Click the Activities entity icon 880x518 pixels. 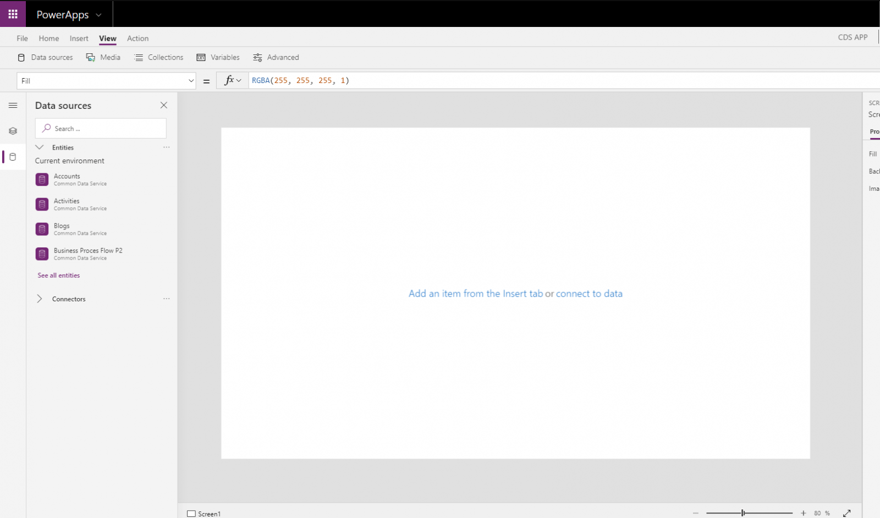tap(42, 205)
